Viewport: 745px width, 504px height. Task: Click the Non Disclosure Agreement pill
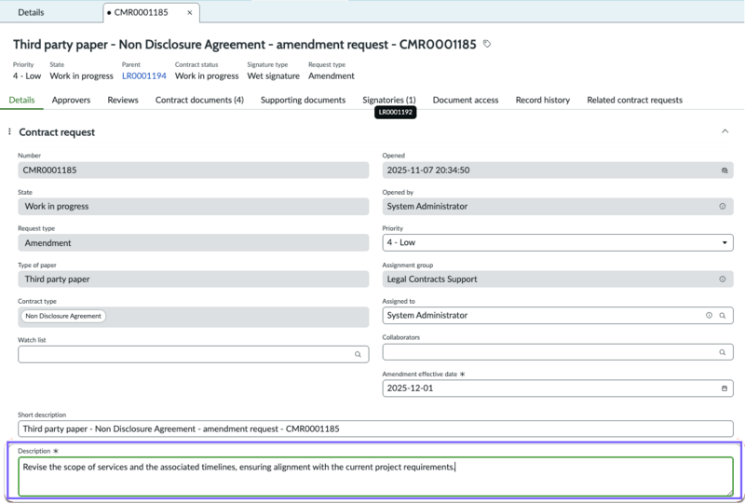63,316
